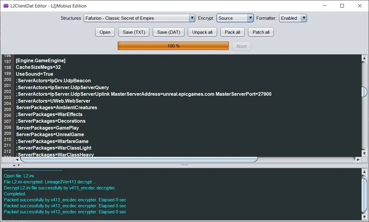Viewport: 369px width, 222px height.
Task: Open the Structures dropdown list
Action: point(139,18)
